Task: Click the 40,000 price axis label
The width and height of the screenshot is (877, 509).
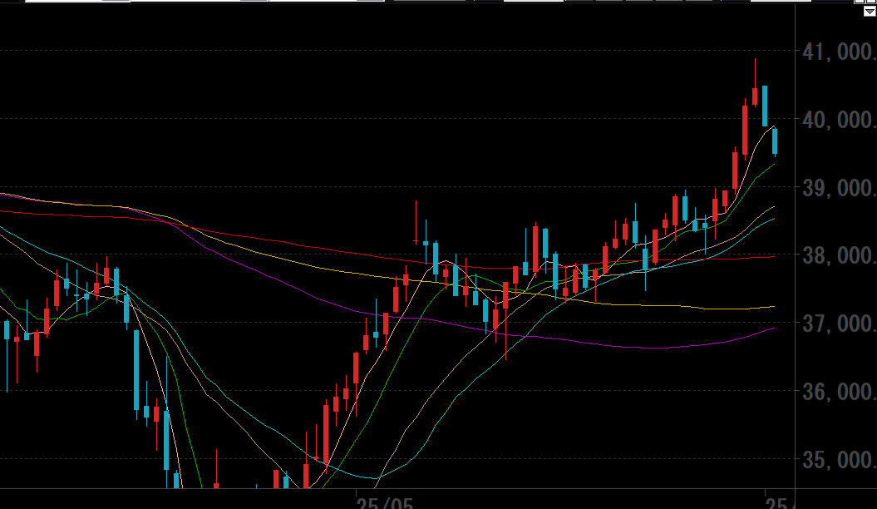Action: click(x=839, y=120)
